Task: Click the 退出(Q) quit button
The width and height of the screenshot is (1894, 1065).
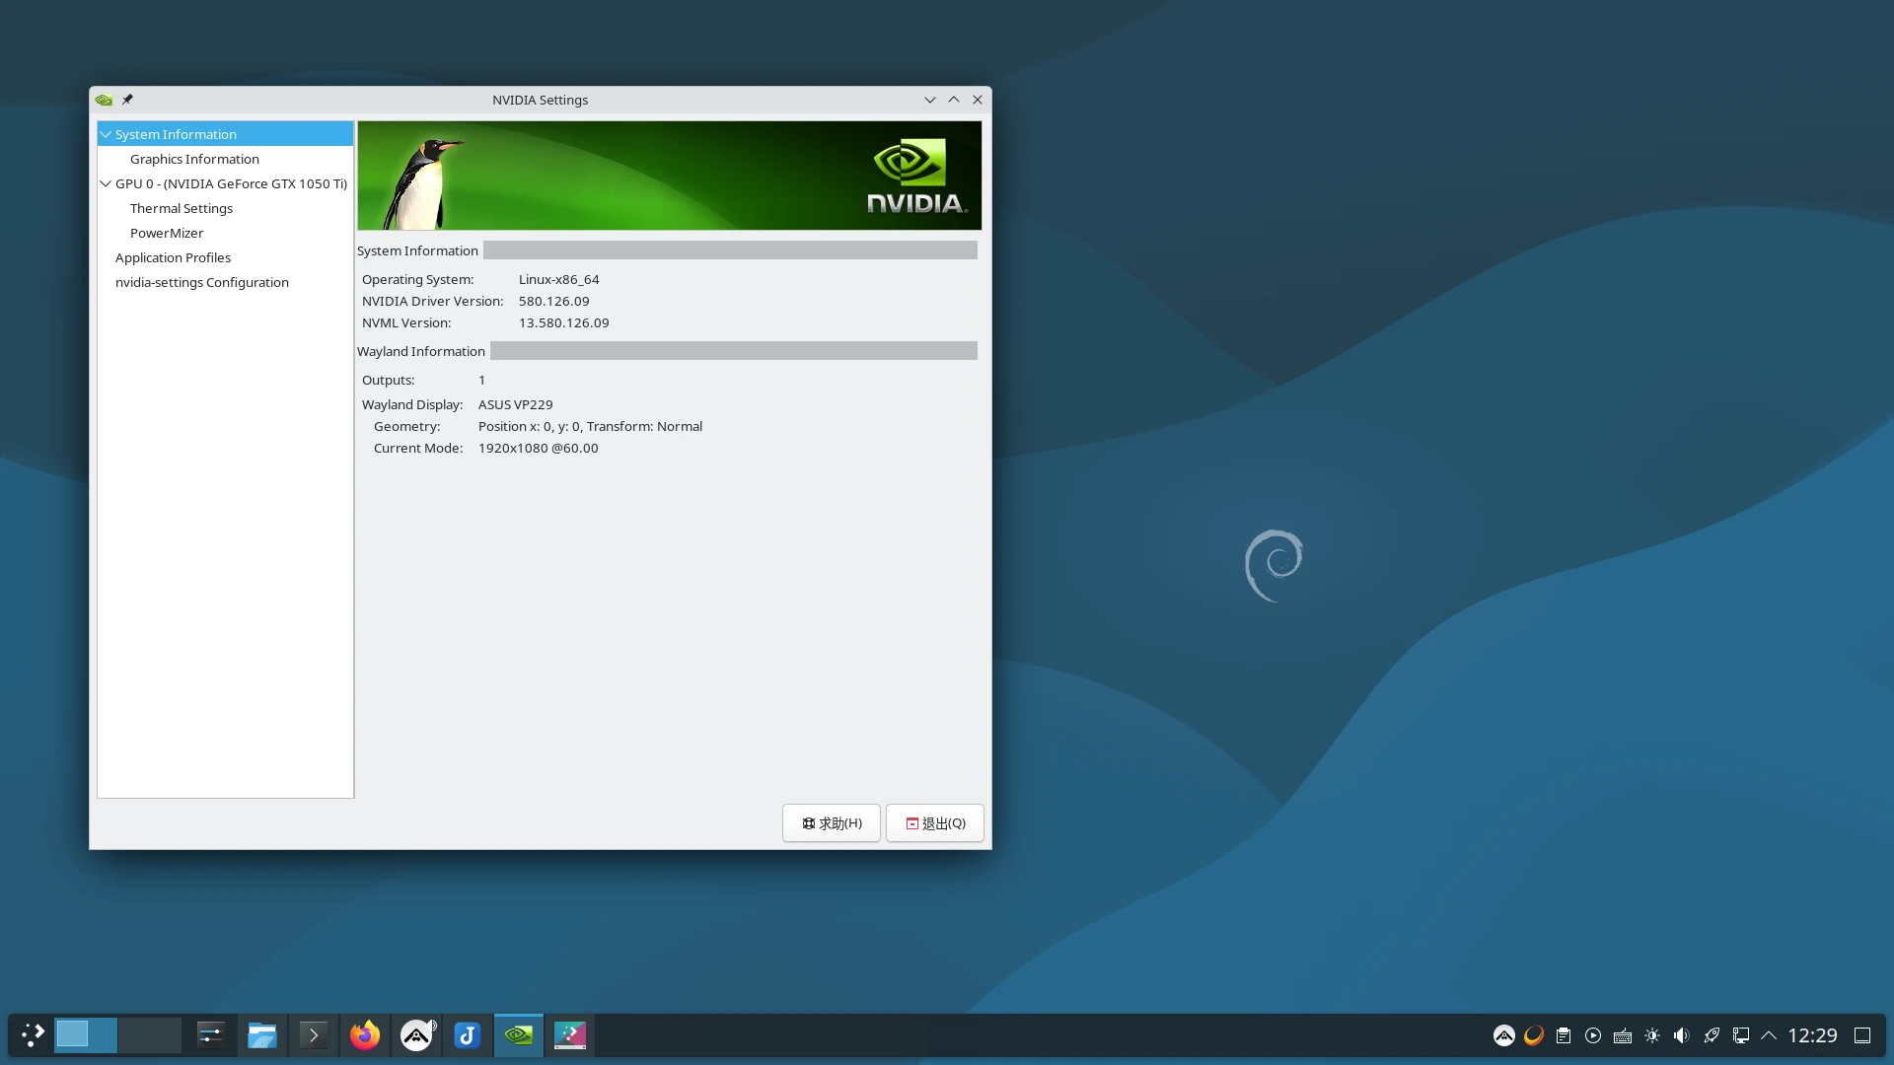Action: click(934, 823)
